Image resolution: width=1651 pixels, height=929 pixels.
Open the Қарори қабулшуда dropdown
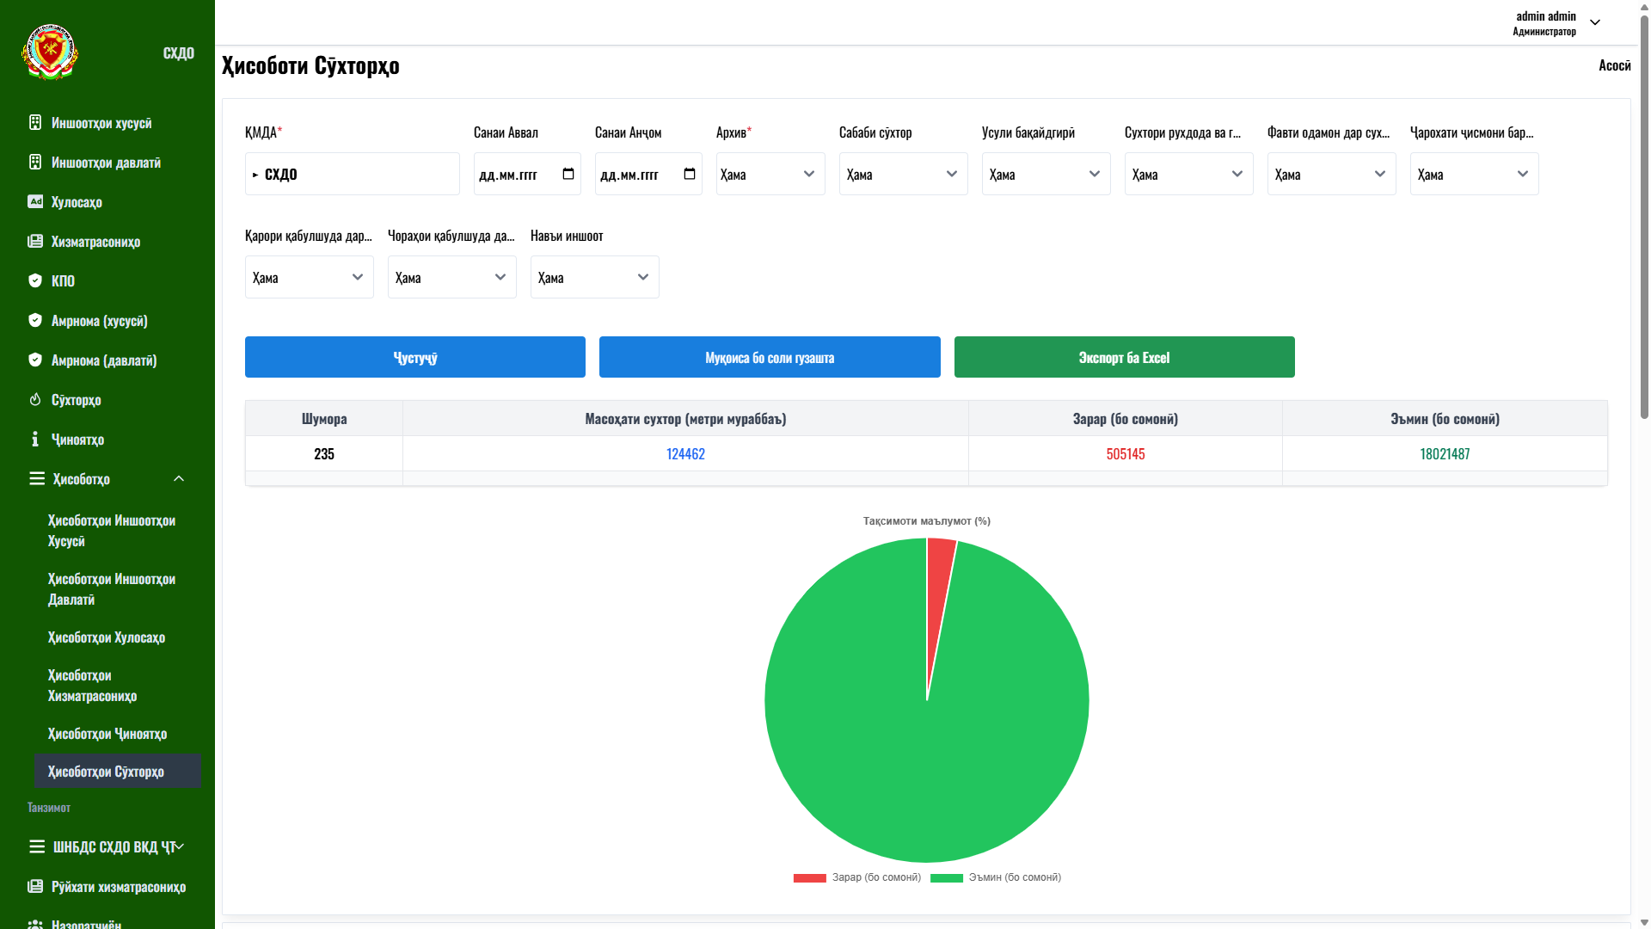point(309,277)
